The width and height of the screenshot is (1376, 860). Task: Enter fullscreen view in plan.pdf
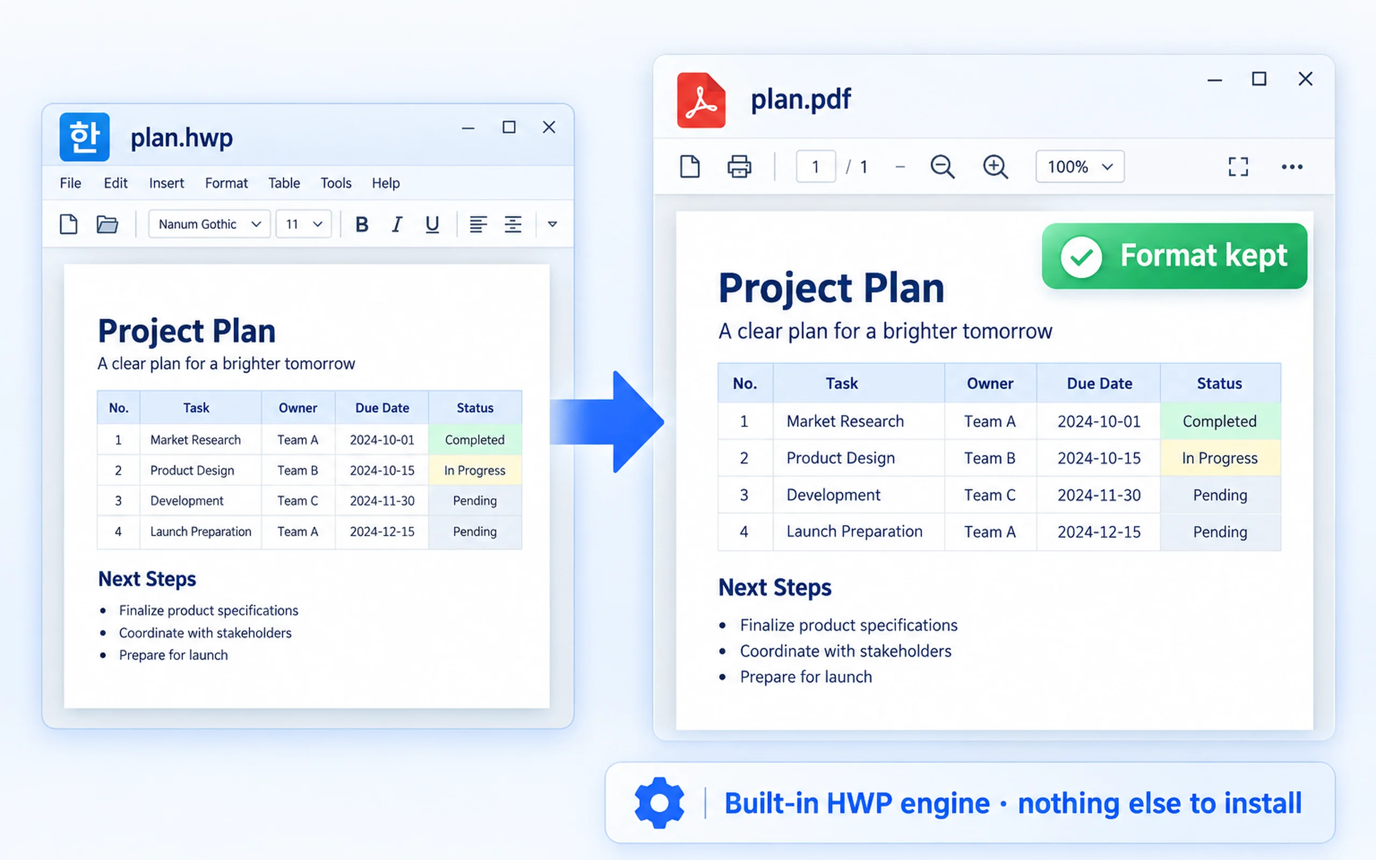coord(1238,167)
